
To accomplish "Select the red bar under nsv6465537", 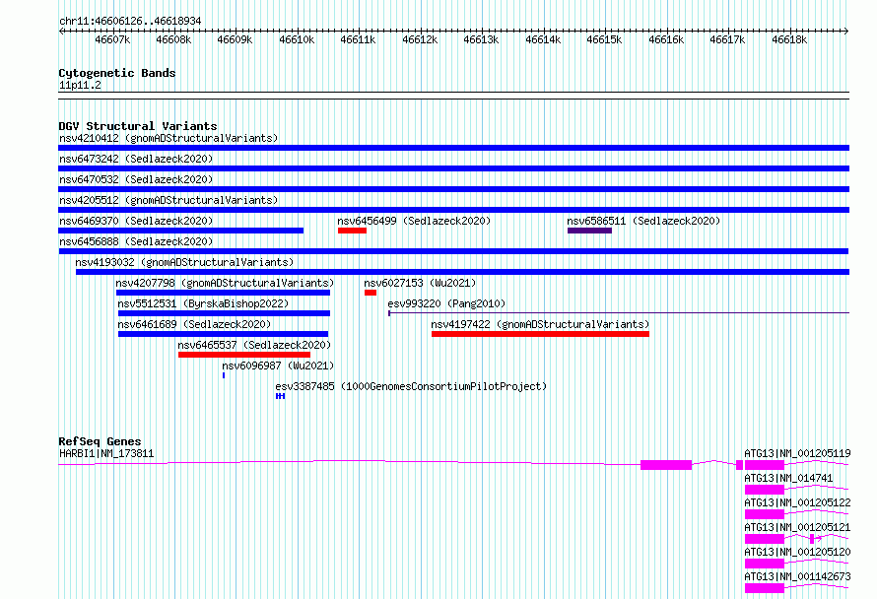I will (x=244, y=355).
